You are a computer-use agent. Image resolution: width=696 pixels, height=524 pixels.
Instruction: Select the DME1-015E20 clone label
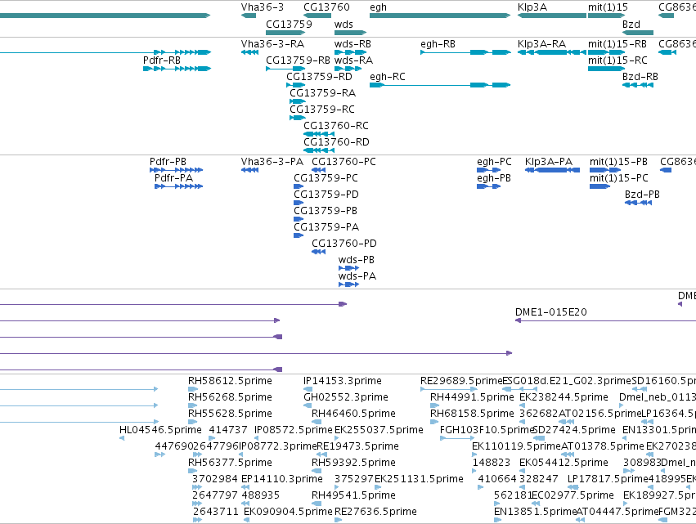[551, 312]
